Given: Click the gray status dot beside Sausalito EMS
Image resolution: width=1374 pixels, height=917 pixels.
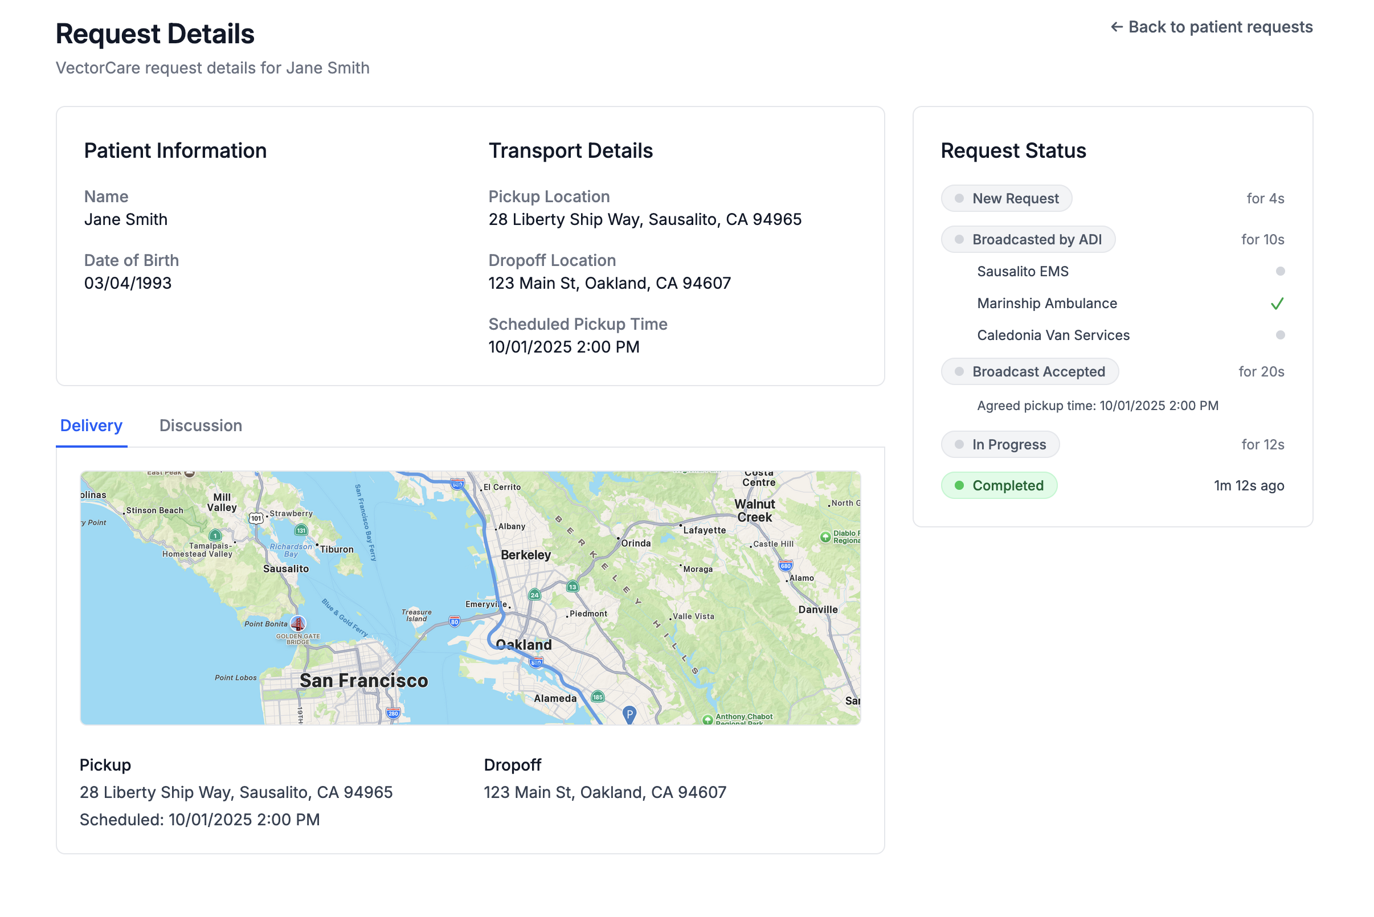Looking at the screenshot, I should (1280, 271).
